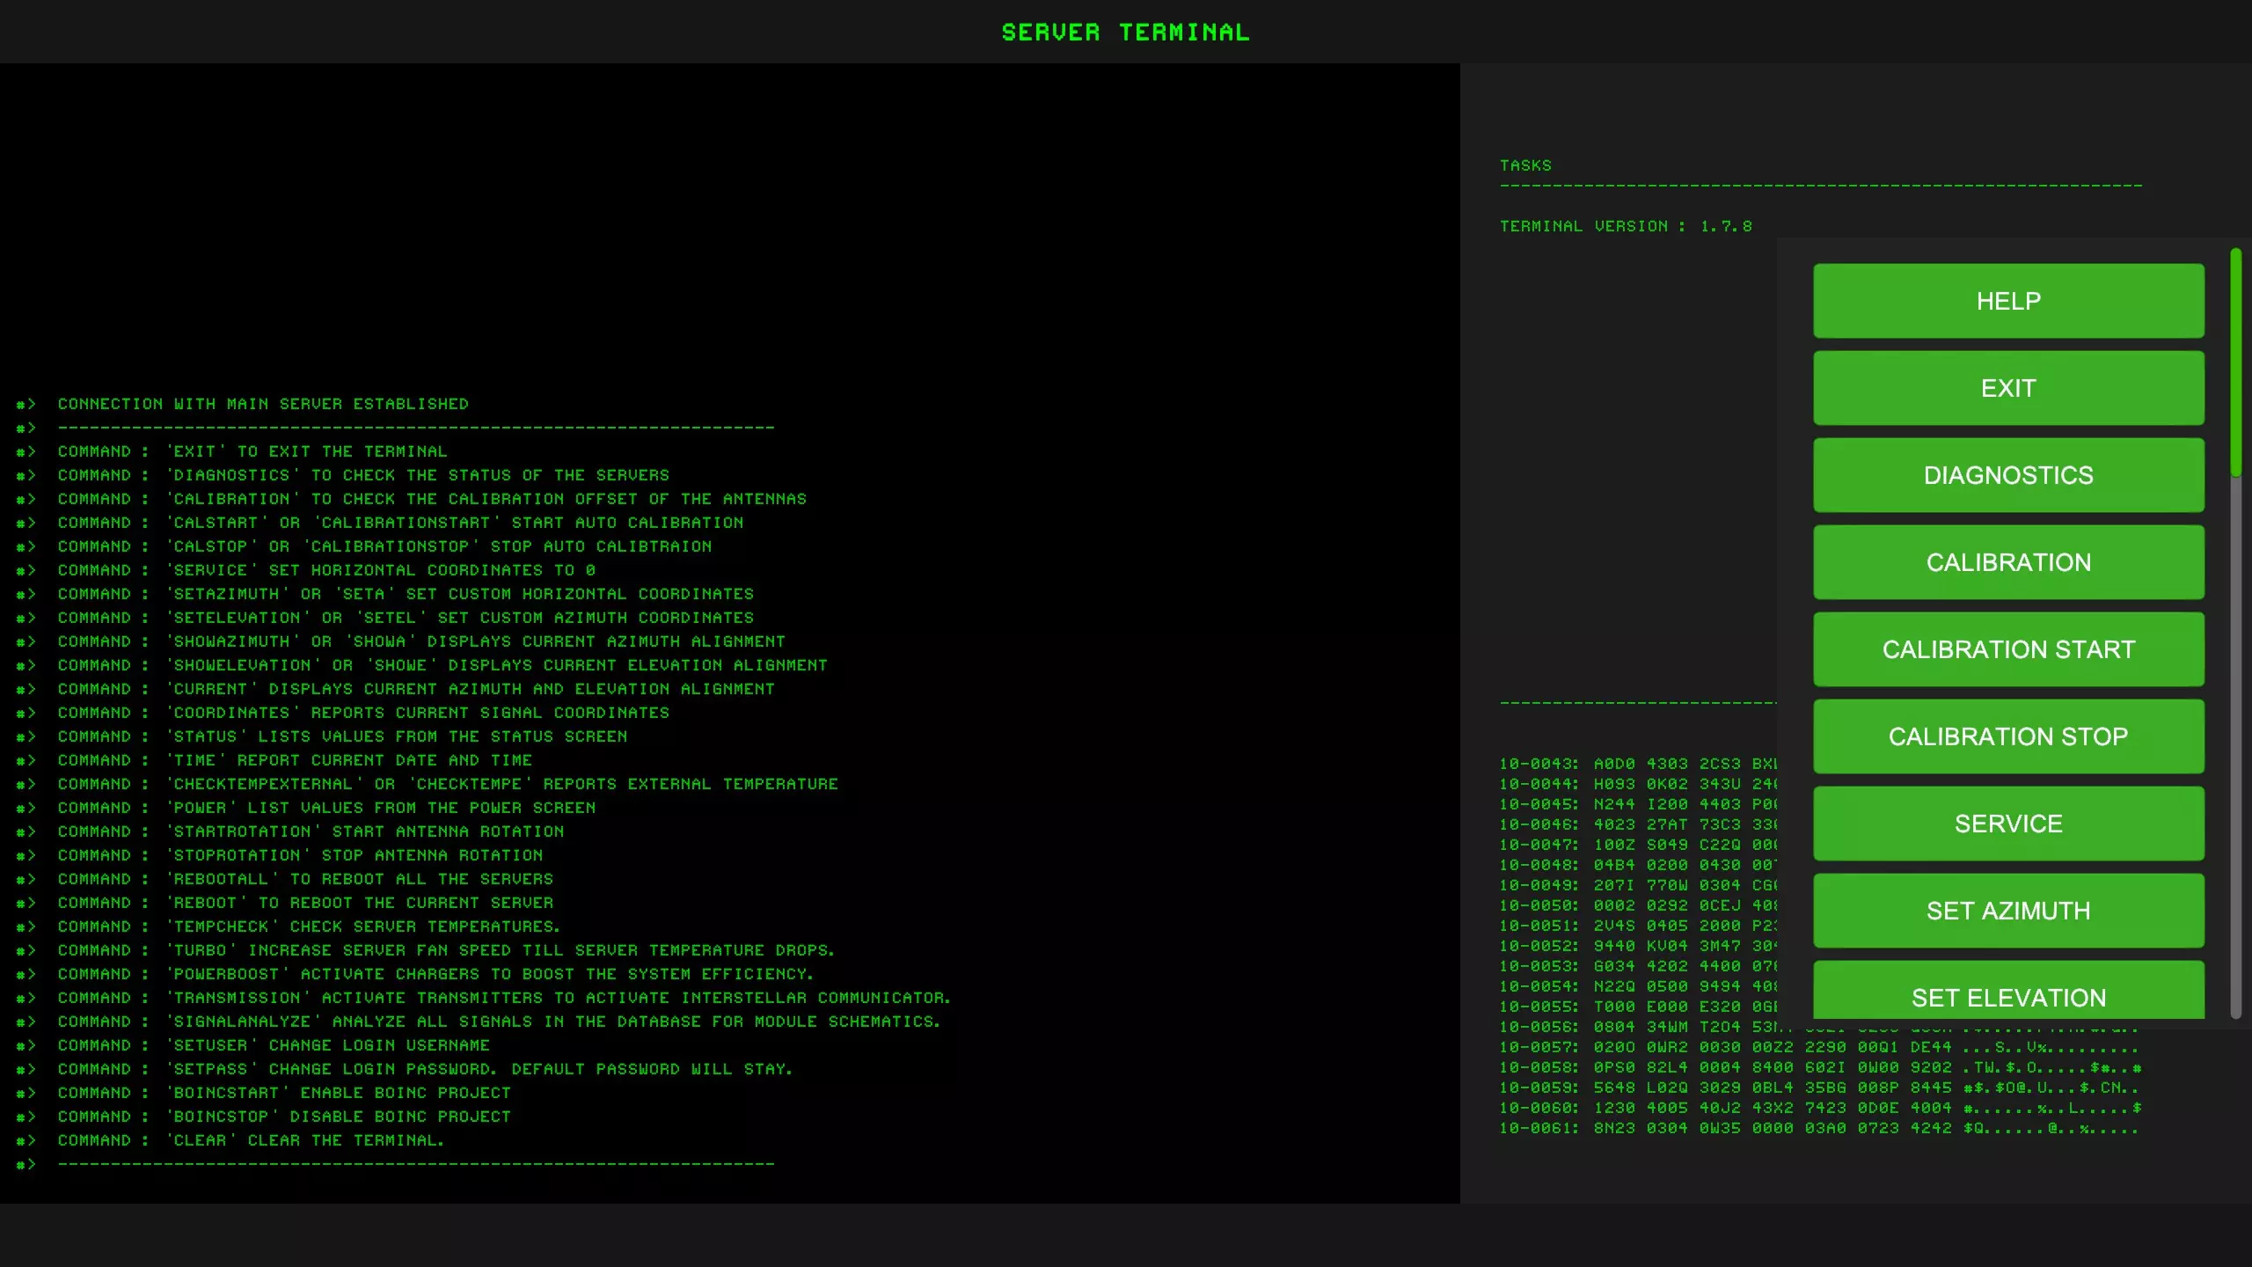Click the SERVER TERMINAL title text
Viewport: 2252px width, 1267px height.
pyautogui.click(x=1125, y=33)
